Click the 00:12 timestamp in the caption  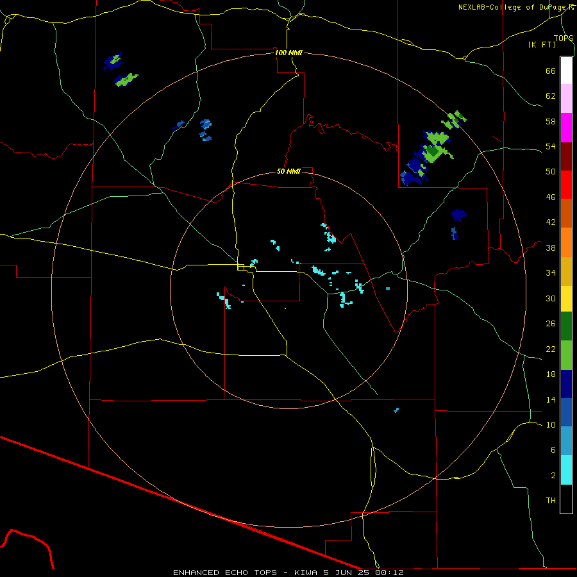click(390, 573)
